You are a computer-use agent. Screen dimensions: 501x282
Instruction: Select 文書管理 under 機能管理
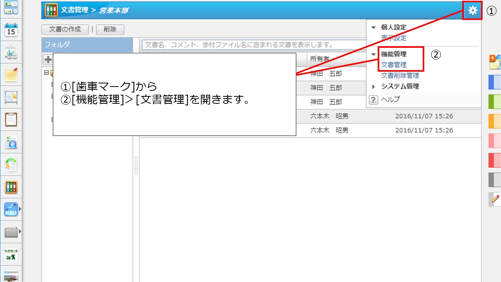[x=394, y=65]
